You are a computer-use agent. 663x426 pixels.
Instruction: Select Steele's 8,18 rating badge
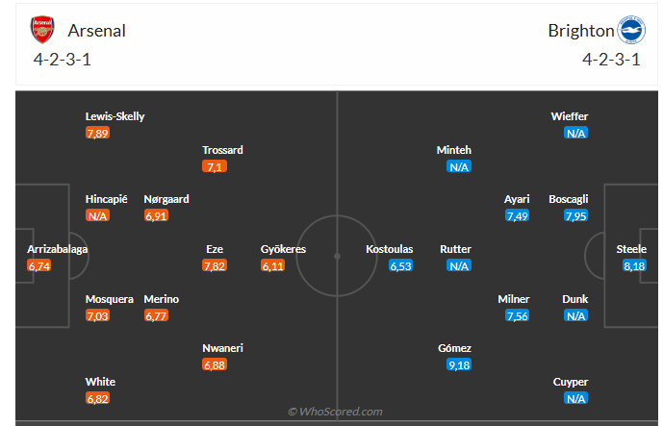click(633, 265)
